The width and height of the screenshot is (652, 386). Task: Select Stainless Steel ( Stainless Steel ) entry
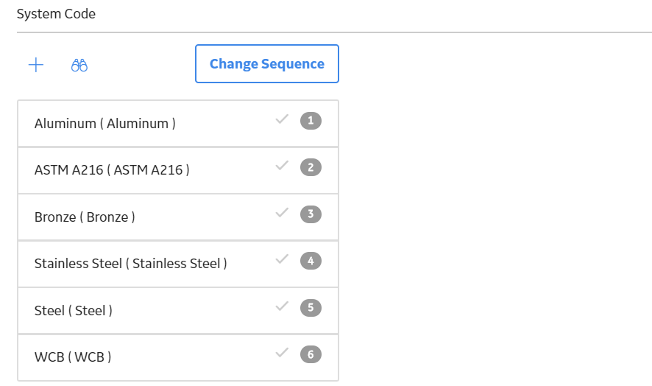pos(178,264)
